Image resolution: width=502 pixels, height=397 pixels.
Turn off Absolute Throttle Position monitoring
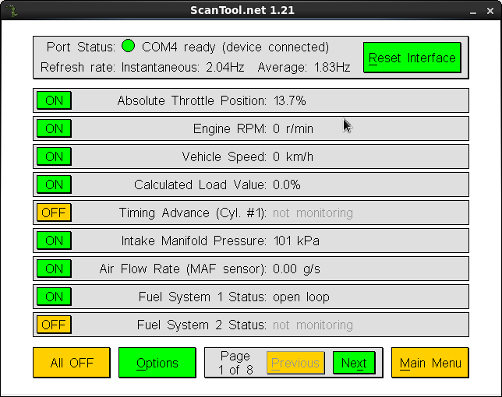[54, 100]
